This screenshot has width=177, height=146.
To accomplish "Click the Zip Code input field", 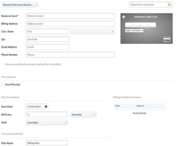I will 47,39.
